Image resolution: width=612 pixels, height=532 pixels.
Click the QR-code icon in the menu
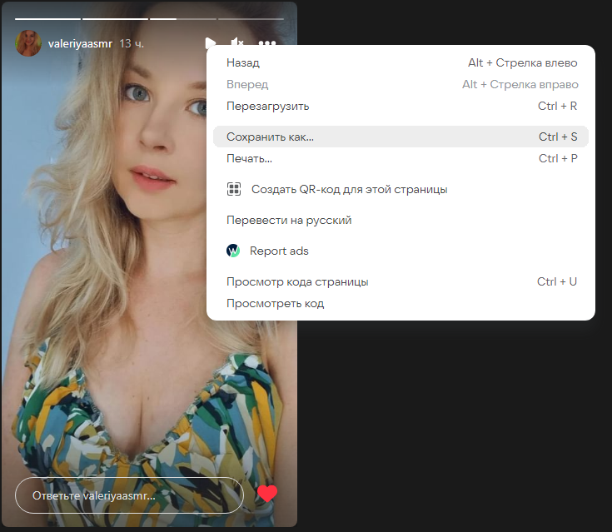coord(234,189)
